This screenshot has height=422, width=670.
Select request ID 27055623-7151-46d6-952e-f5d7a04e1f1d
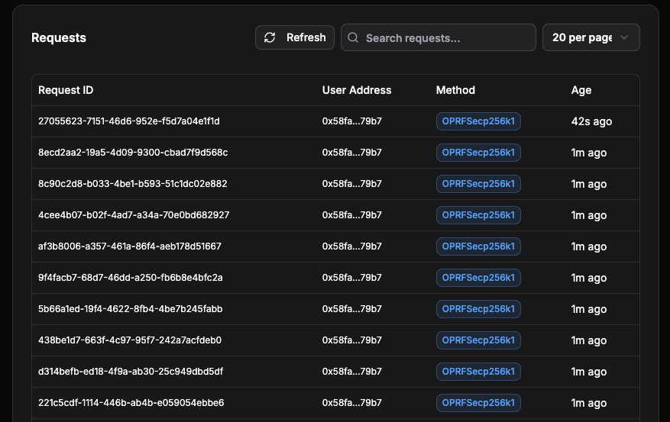(x=129, y=121)
